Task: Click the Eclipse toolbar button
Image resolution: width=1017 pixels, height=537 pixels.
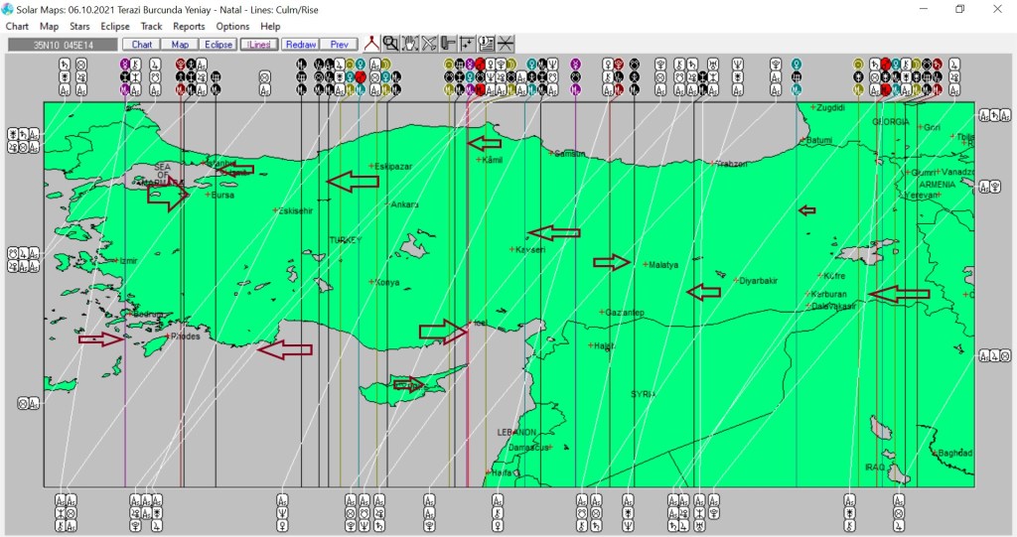Action: coord(218,45)
